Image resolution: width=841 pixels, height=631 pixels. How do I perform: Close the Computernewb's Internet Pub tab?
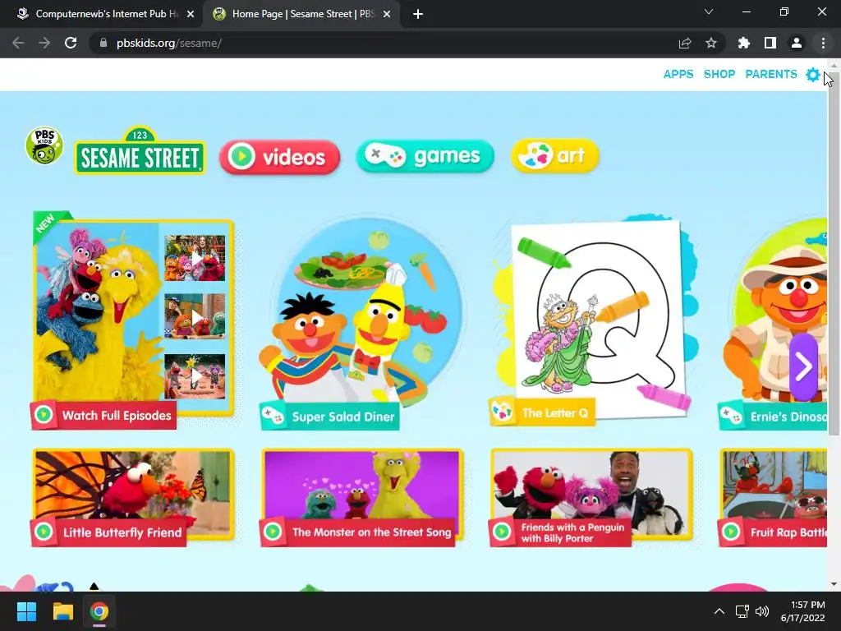tap(191, 15)
